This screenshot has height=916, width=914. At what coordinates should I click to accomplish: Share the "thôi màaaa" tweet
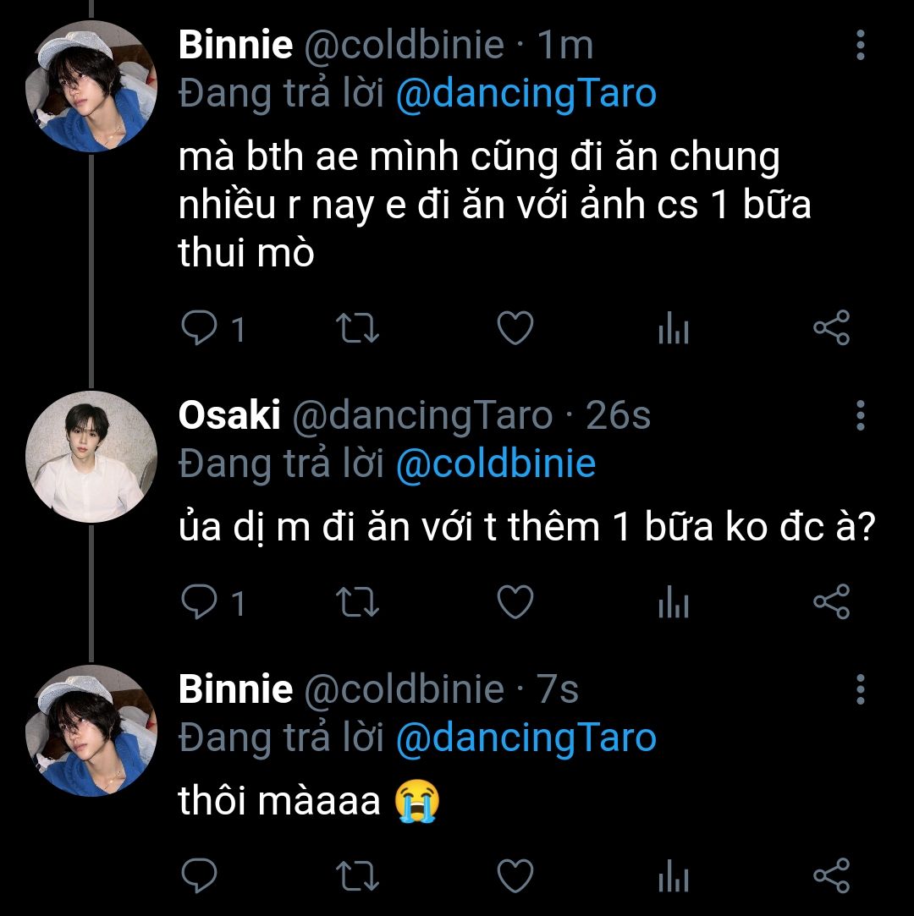[x=831, y=875]
